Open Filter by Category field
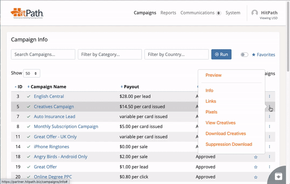The width and height of the screenshot is (290, 184). point(110,54)
